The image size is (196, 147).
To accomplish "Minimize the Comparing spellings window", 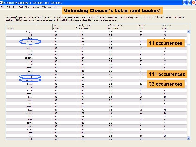I will click(185, 2).
